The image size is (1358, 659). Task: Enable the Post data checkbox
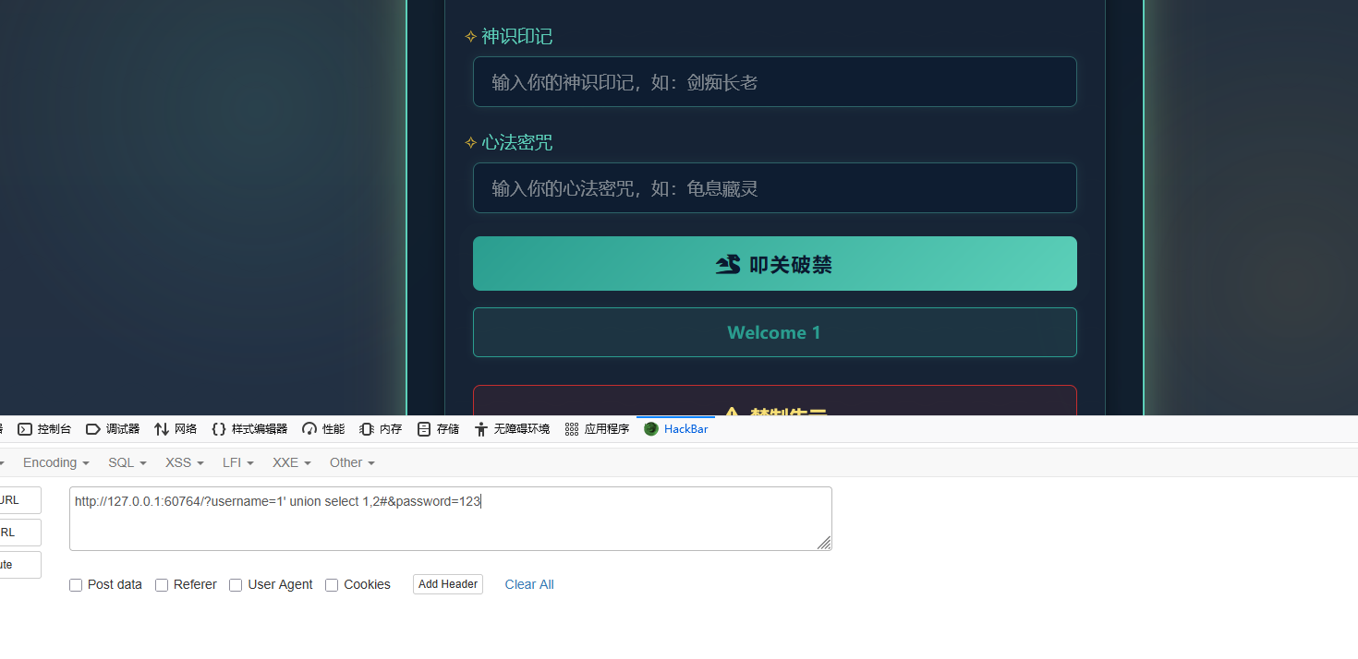pyautogui.click(x=76, y=585)
